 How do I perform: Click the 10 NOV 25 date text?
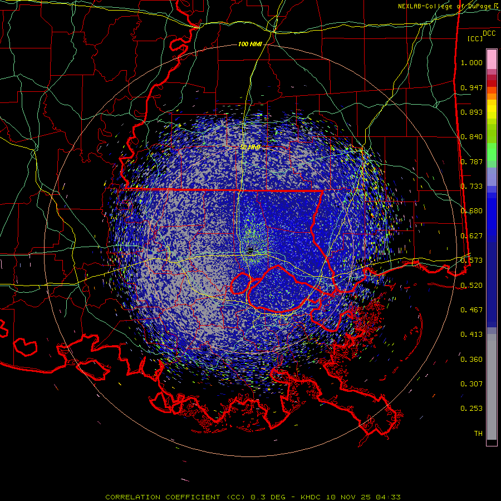pyautogui.click(x=348, y=497)
